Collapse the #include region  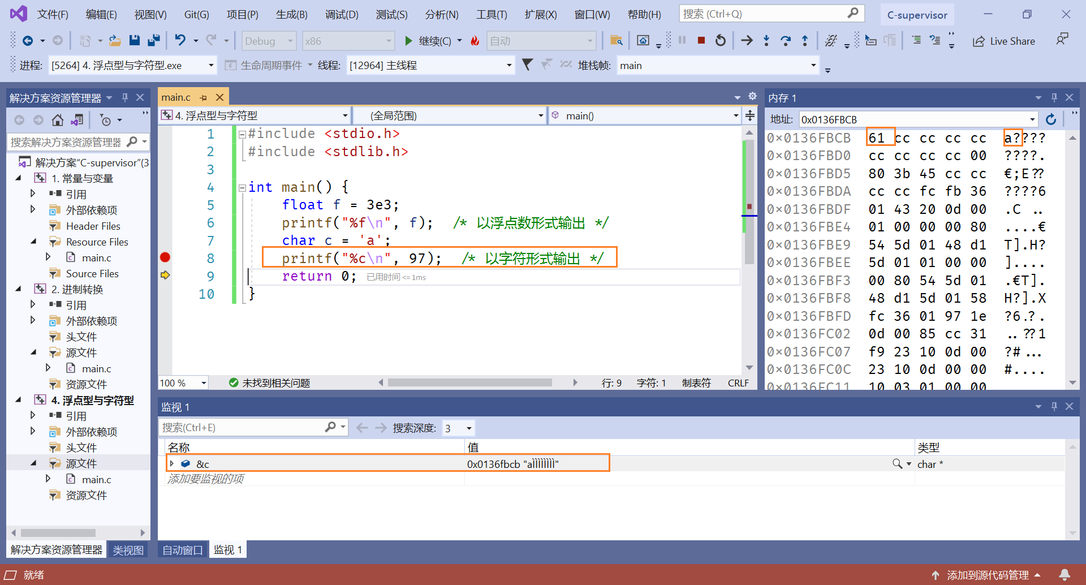tap(242, 134)
